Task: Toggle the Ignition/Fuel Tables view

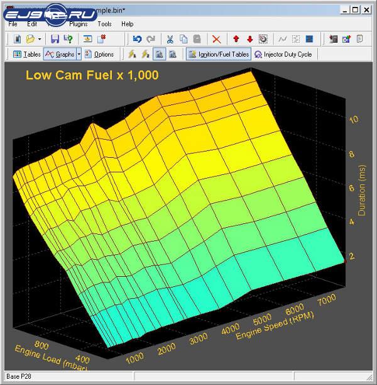Action: click(x=218, y=55)
